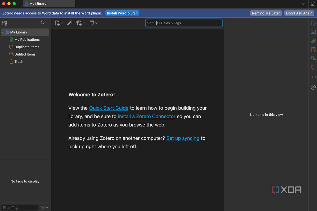Click the 'No tags to display' text
The width and height of the screenshot is (317, 211).
tap(25, 181)
